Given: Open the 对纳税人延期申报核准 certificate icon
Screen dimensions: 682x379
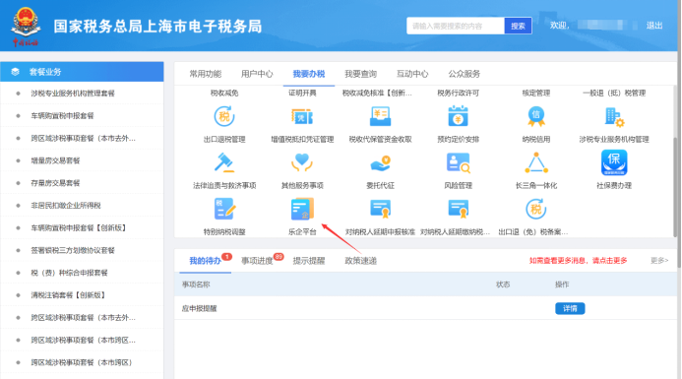Looking at the screenshot, I should tap(380, 209).
